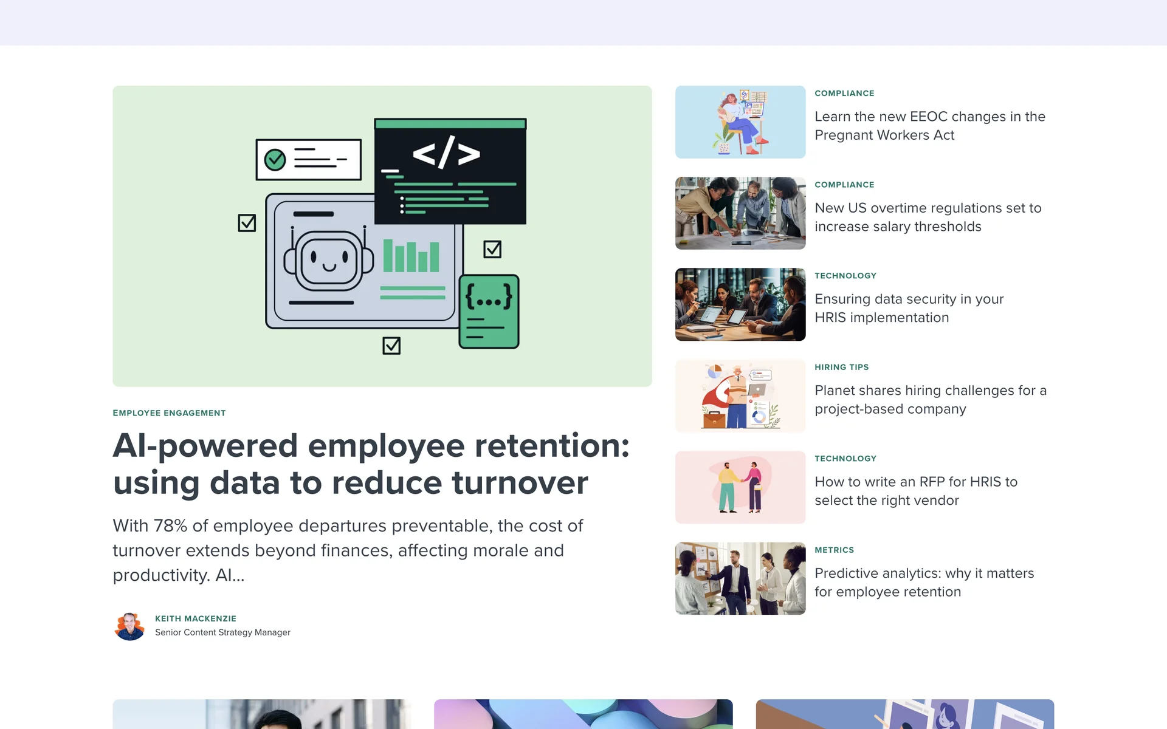Image resolution: width=1167 pixels, height=729 pixels.
Task: Open the Planet hiring challenges article
Action: (930, 400)
